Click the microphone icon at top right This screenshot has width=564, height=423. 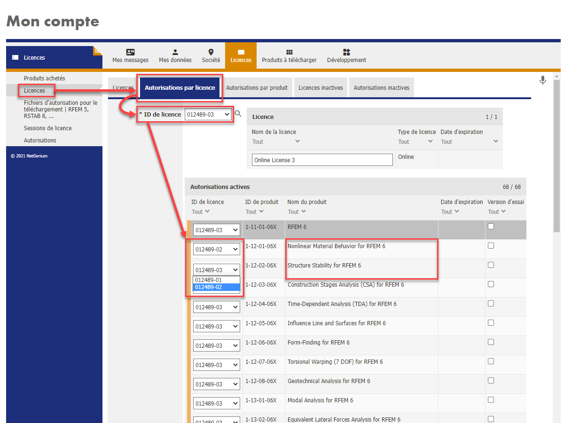pos(543,80)
